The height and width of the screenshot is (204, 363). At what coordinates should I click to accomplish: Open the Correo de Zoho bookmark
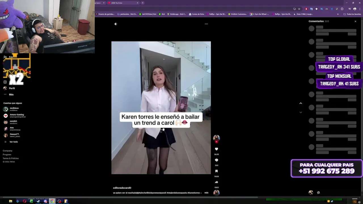[x=197, y=14]
